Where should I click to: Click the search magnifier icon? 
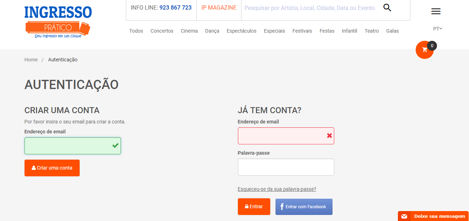[387, 7]
